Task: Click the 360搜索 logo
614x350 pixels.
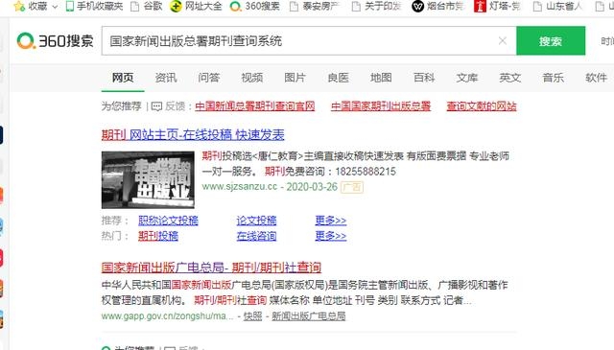Action: click(56, 40)
